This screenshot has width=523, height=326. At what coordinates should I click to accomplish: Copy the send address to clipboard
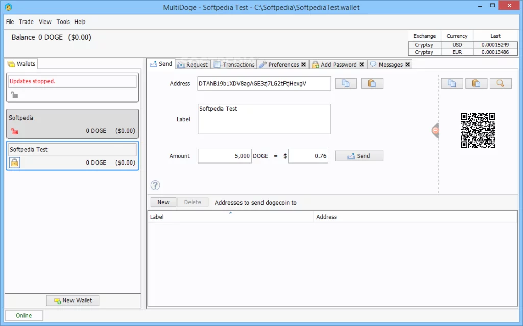[x=346, y=84]
